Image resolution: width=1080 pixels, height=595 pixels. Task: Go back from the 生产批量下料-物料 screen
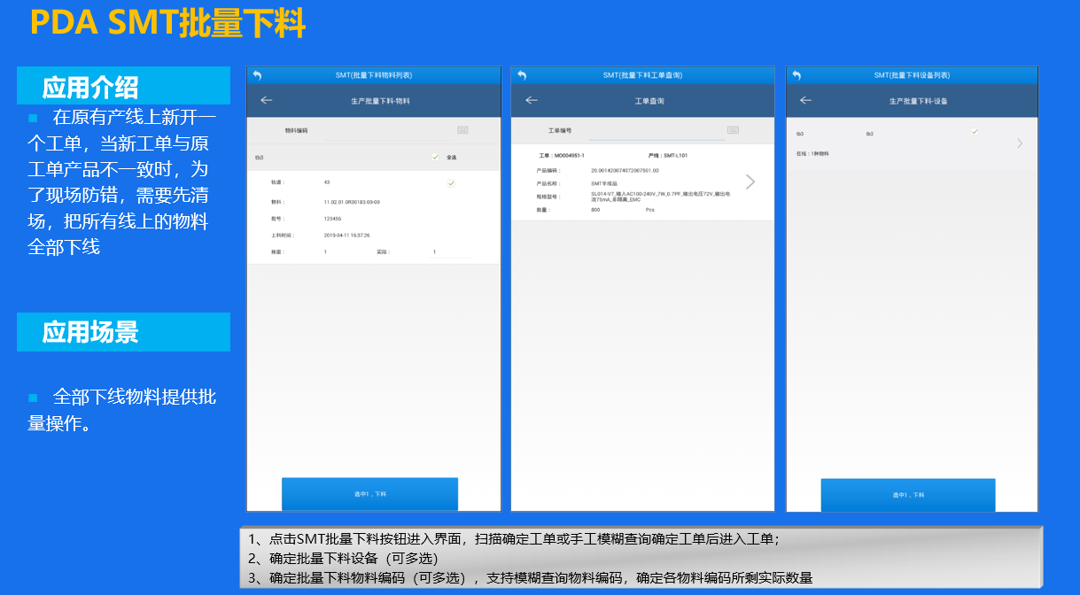click(266, 100)
